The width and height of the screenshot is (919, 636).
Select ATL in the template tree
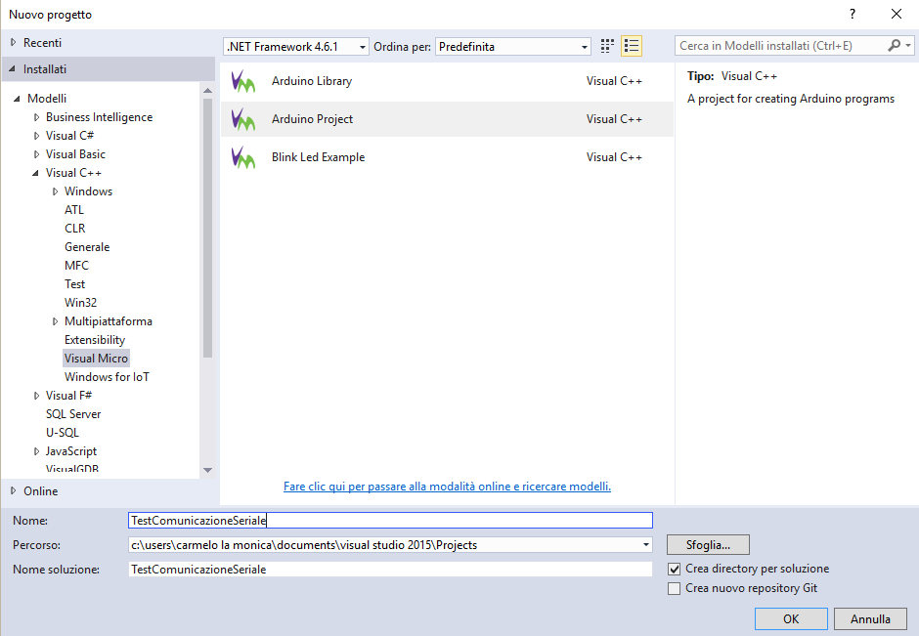(74, 210)
